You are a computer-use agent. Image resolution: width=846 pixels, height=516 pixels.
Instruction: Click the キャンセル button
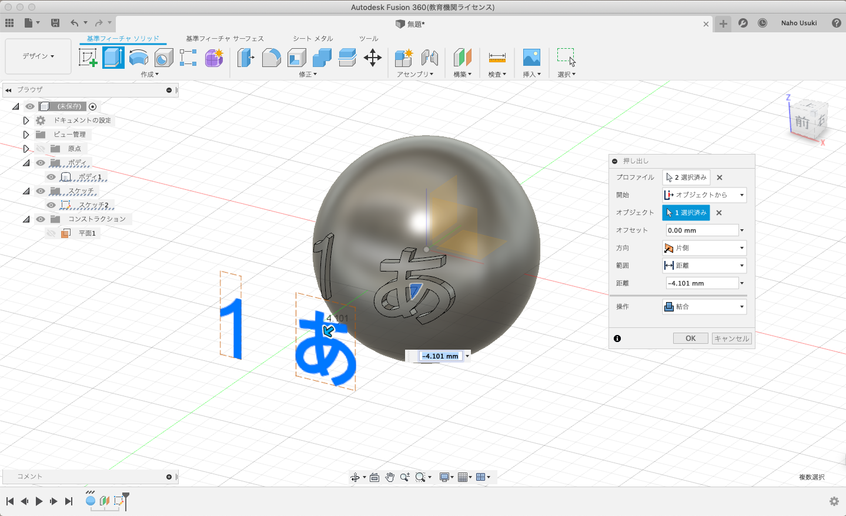click(x=731, y=339)
